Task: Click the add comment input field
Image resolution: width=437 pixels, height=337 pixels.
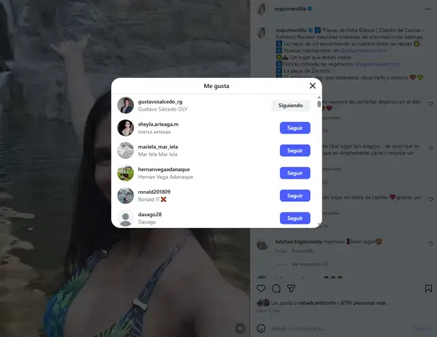Action: 340,328
